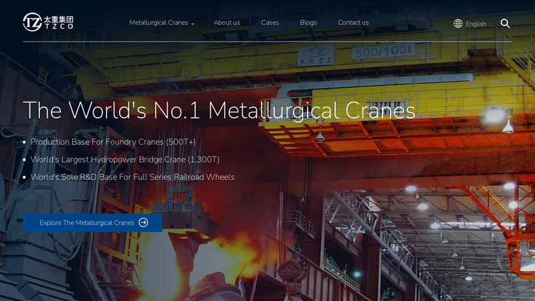Select the English language option

click(475, 23)
